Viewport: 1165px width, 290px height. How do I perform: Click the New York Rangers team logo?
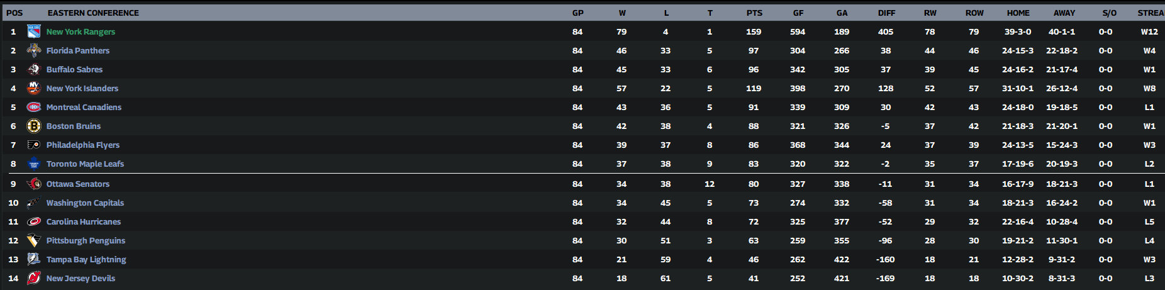[34, 31]
